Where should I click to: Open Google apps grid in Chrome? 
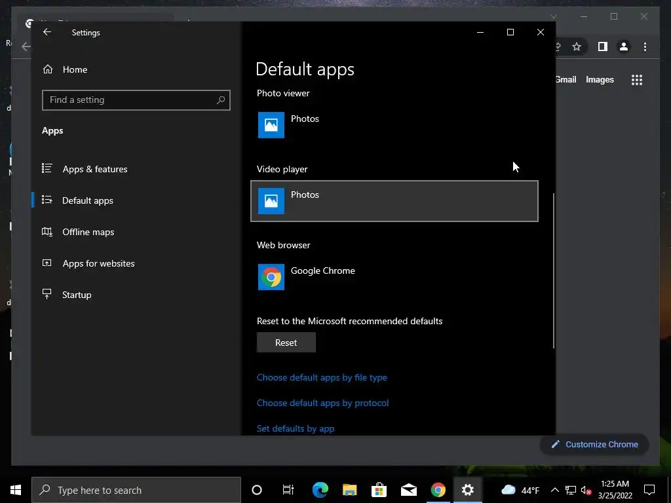pos(637,79)
